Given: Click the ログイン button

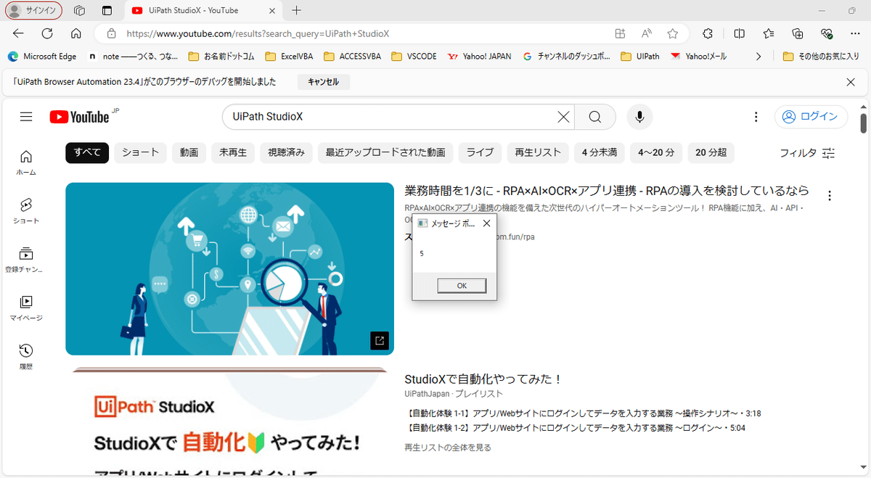Looking at the screenshot, I should click(811, 117).
